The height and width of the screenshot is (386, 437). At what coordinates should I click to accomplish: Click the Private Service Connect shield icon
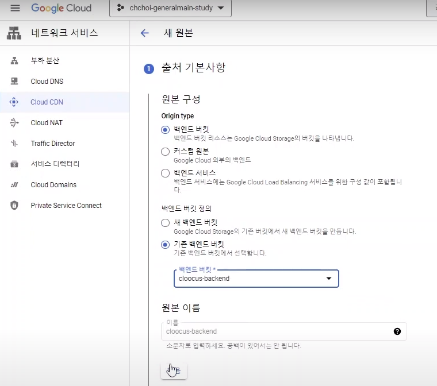coord(14,205)
